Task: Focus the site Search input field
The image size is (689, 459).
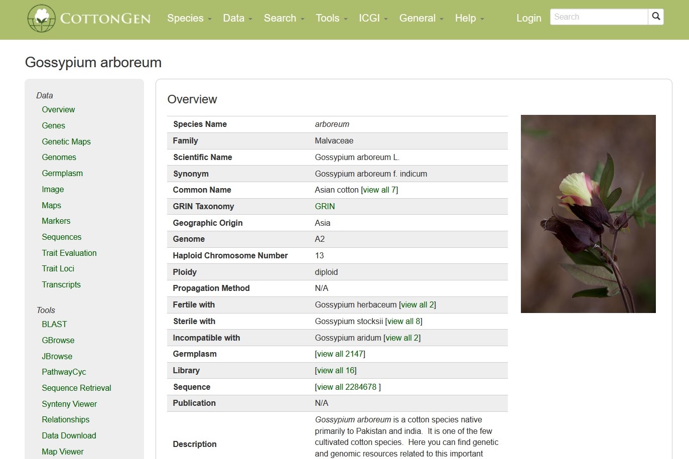Action: click(599, 17)
